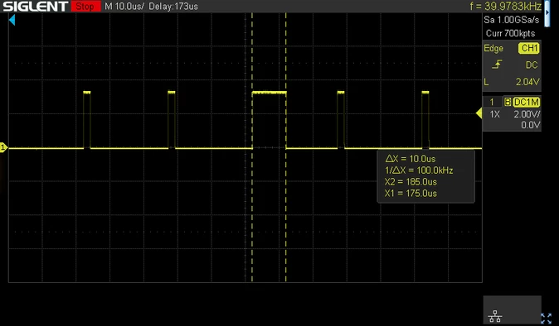This screenshot has width=559, height=326.
Task: Click the SIGLENT logo
Action: pyautogui.click(x=35, y=6)
